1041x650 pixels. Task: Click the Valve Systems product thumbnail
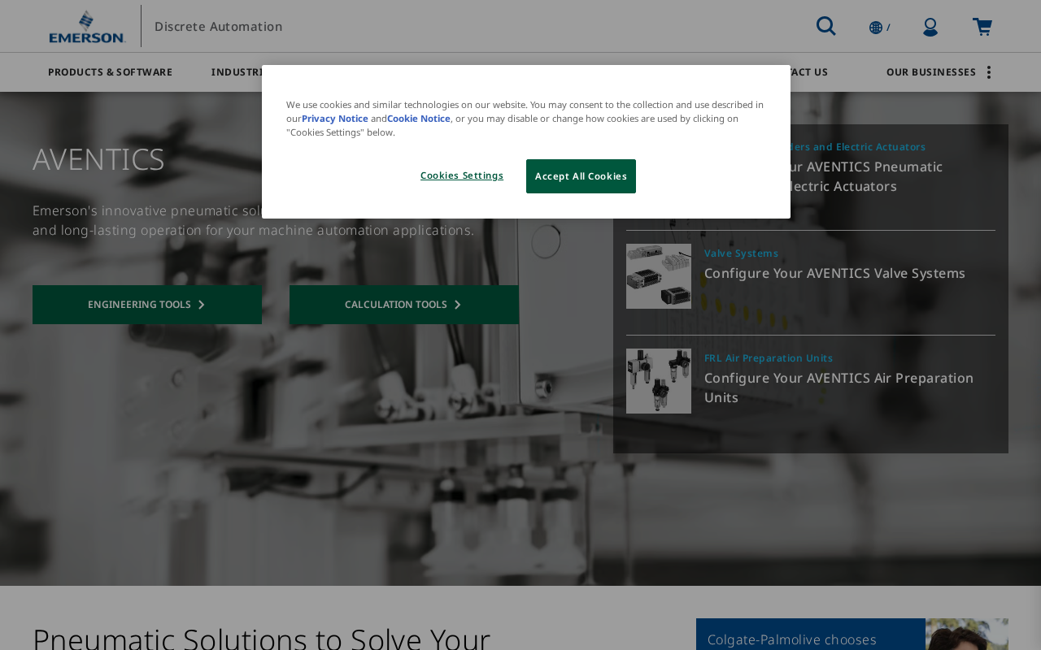(659, 276)
